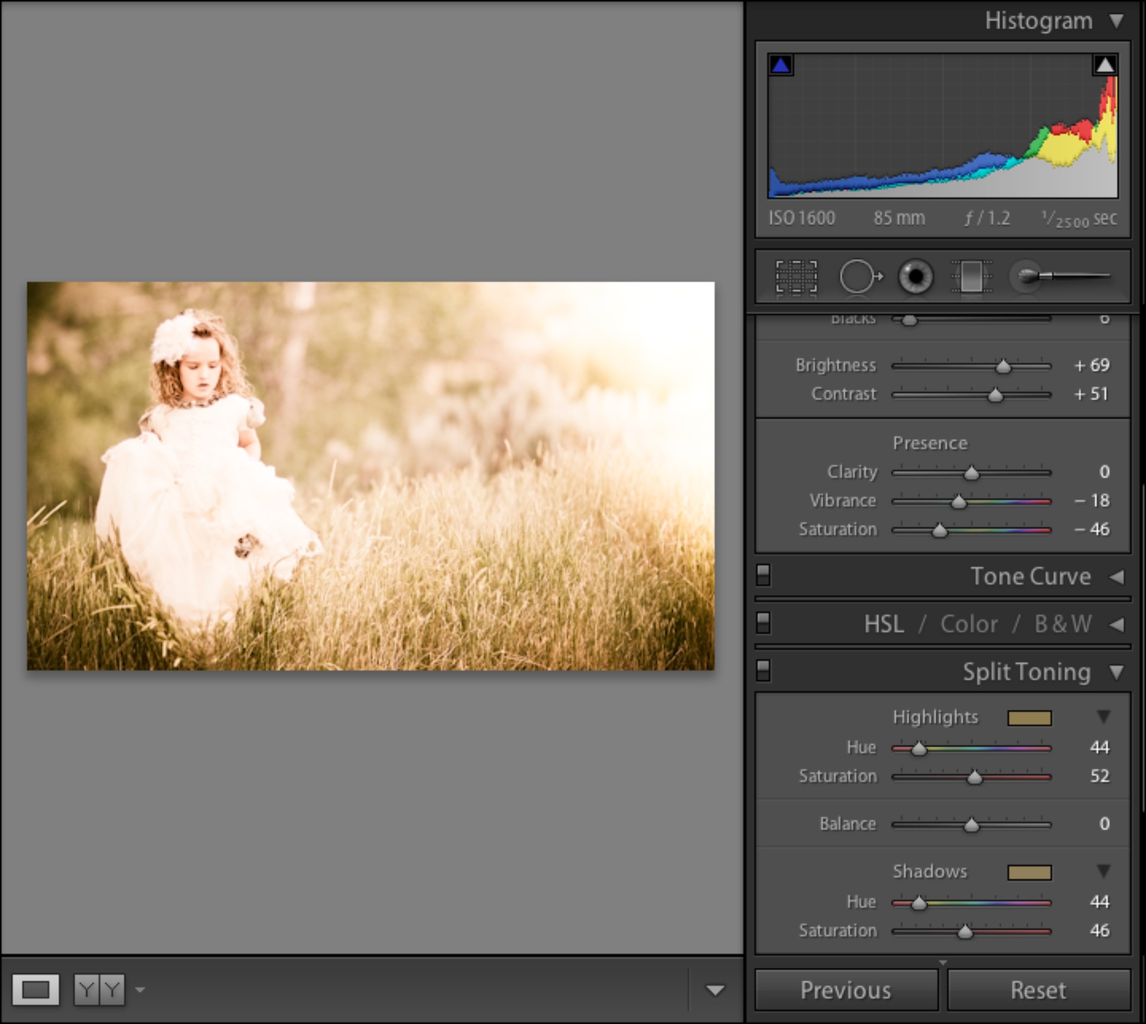The image size is (1146, 1024).
Task: Click the ISO 1600 readout
Action: (801, 218)
